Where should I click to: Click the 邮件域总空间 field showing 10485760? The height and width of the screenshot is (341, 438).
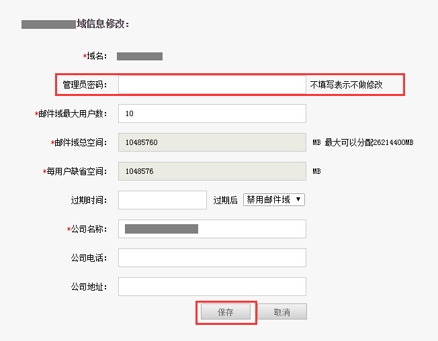click(212, 142)
